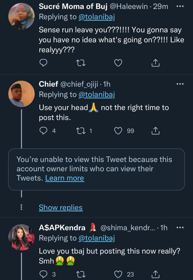193x280 pixels.
Task: Reply to A$APKendra's tweet
Action: [43, 274]
